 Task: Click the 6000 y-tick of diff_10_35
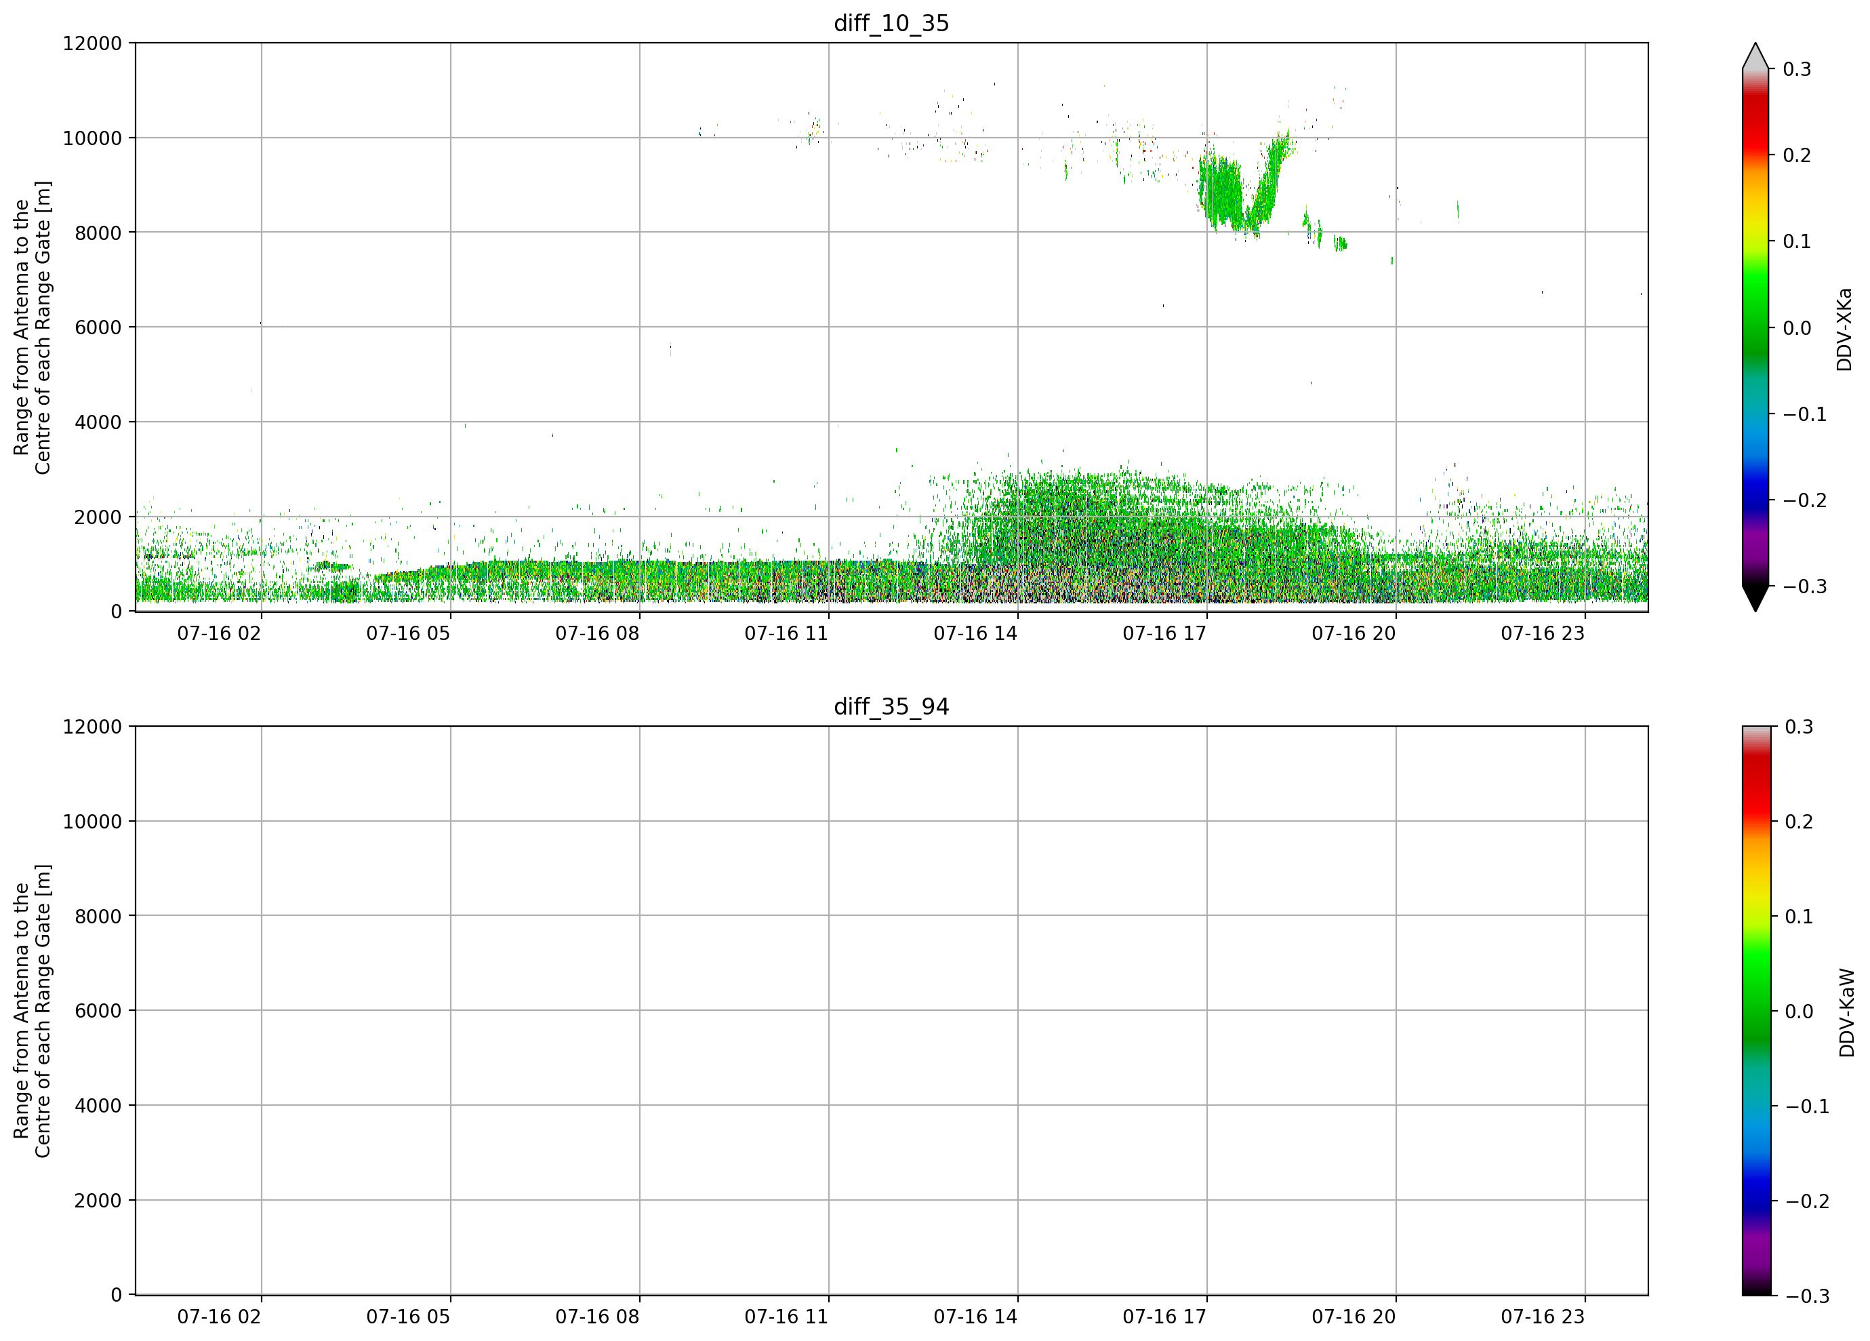(98, 327)
